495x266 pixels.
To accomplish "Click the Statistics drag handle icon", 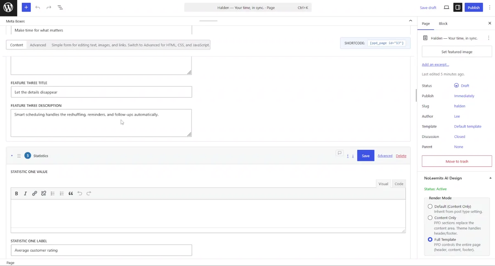I will pyautogui.click(x=19, y=156).
